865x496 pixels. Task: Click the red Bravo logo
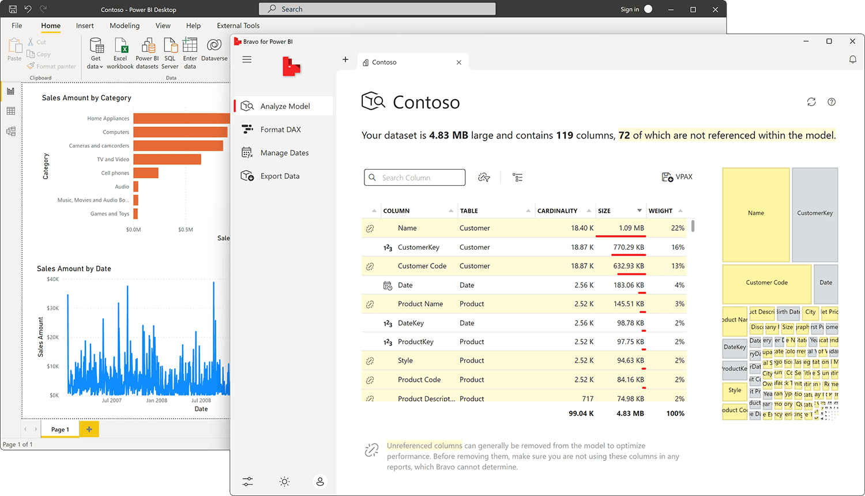click(x=291, y=66)
